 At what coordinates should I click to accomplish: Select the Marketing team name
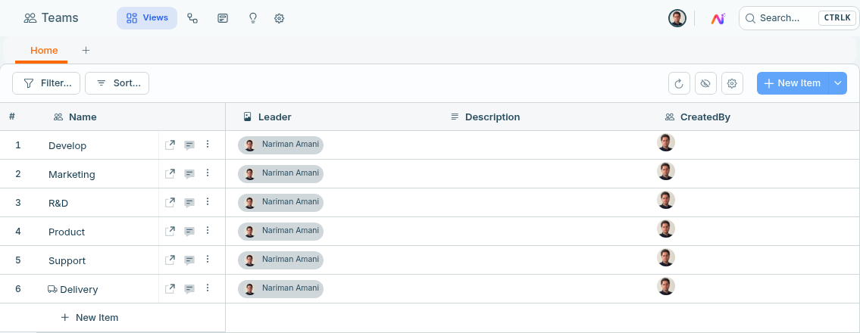click(x=72, y=175)
